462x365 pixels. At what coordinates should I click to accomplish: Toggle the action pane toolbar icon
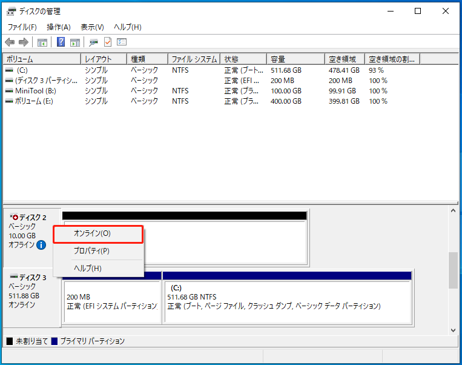coord(75,42)
